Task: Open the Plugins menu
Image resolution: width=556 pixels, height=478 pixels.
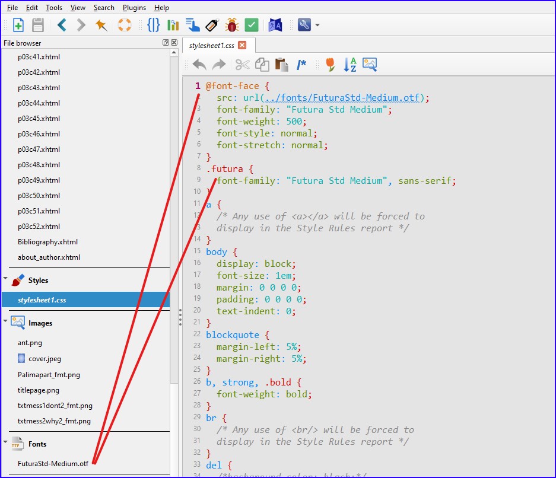Action: [x=134, y=8]
